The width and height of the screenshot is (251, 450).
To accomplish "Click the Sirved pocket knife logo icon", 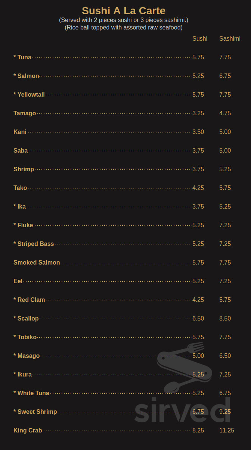I will pyautogui.click(x=185, y=367).
